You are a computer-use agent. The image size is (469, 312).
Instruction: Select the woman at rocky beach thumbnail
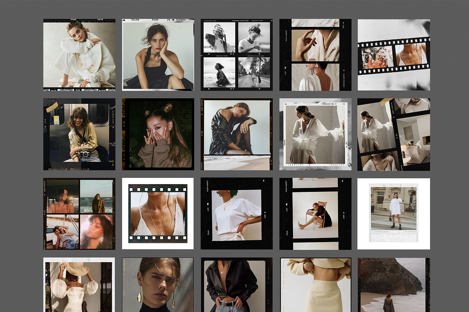pos(394,285)
